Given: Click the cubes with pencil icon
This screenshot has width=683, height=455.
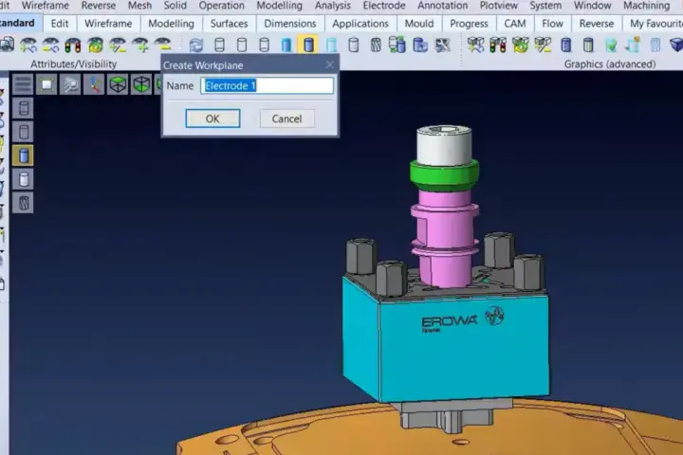Looking at the screenshot, I should tap(543, 45).
